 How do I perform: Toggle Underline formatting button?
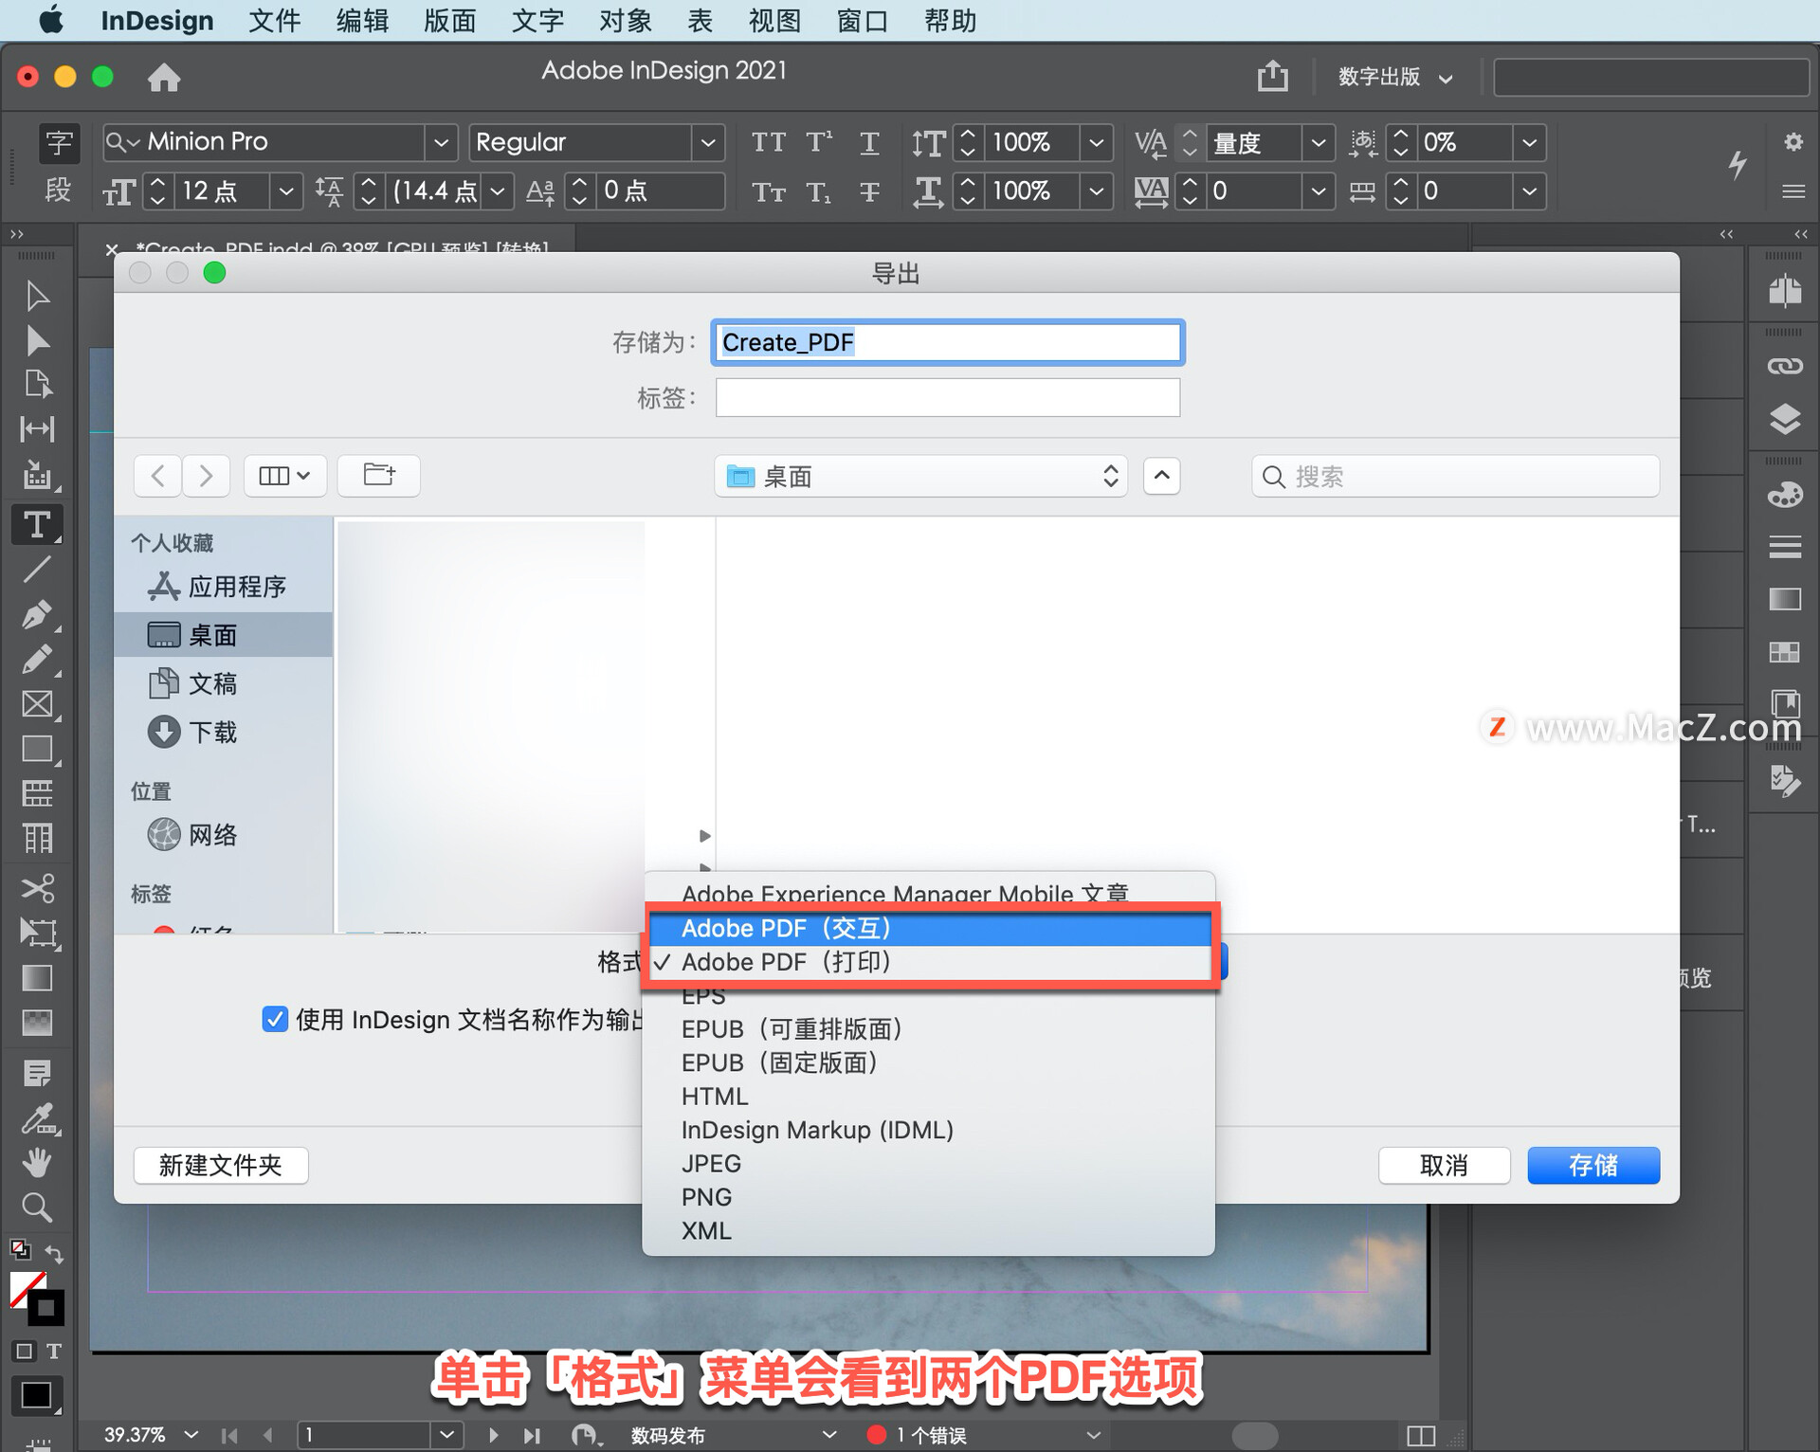pyautogui.click(x=869, y=143)
